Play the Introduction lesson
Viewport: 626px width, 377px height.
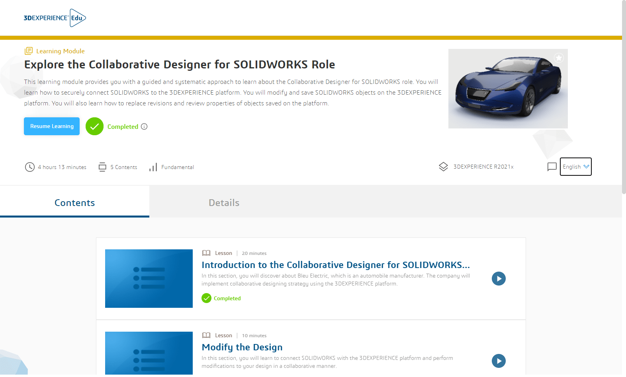coord(498,278)
